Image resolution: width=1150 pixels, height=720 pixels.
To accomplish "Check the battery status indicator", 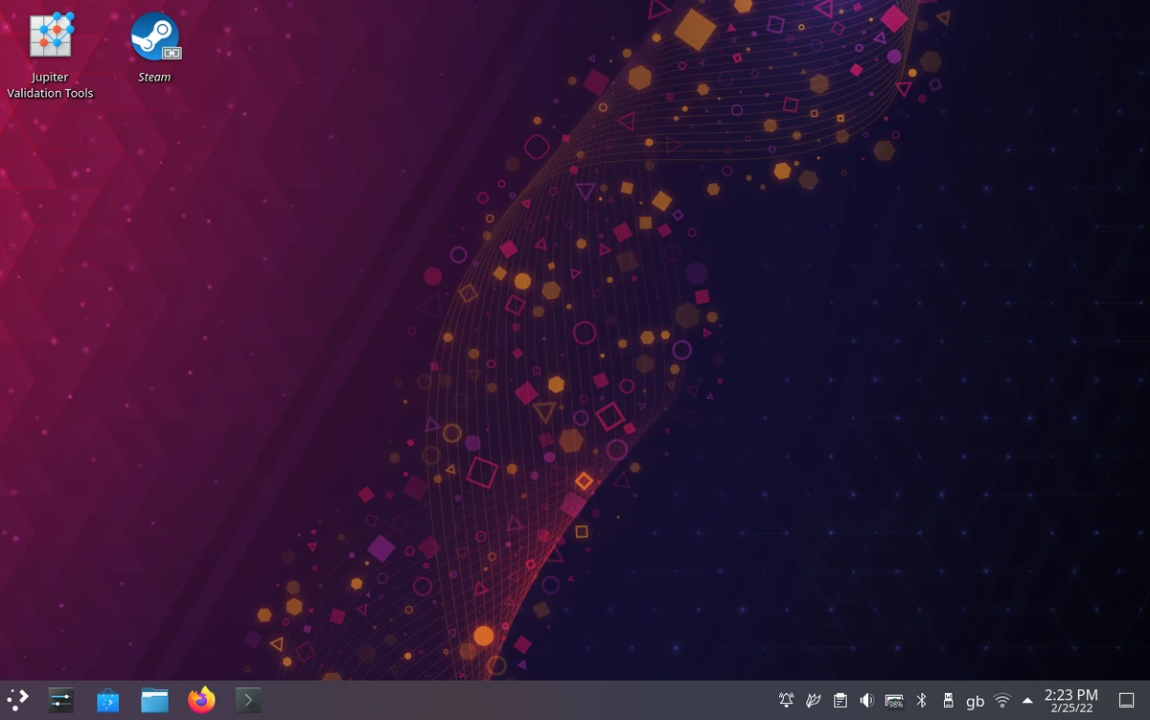I will coord(894,700).
